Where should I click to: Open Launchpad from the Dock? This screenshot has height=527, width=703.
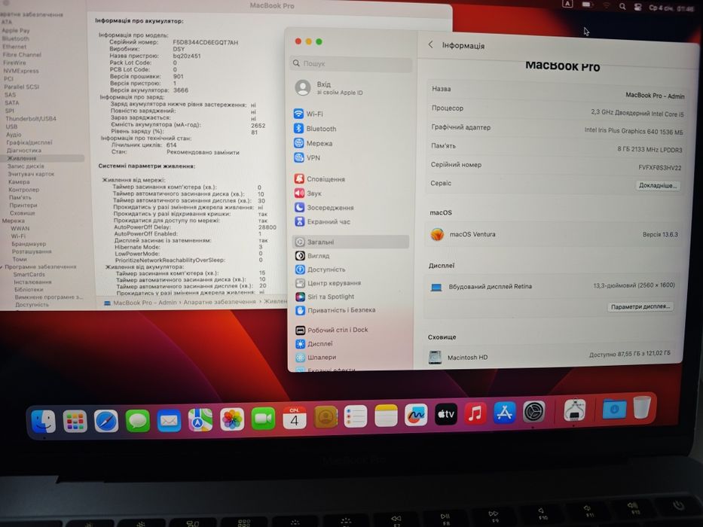(75, 422)
